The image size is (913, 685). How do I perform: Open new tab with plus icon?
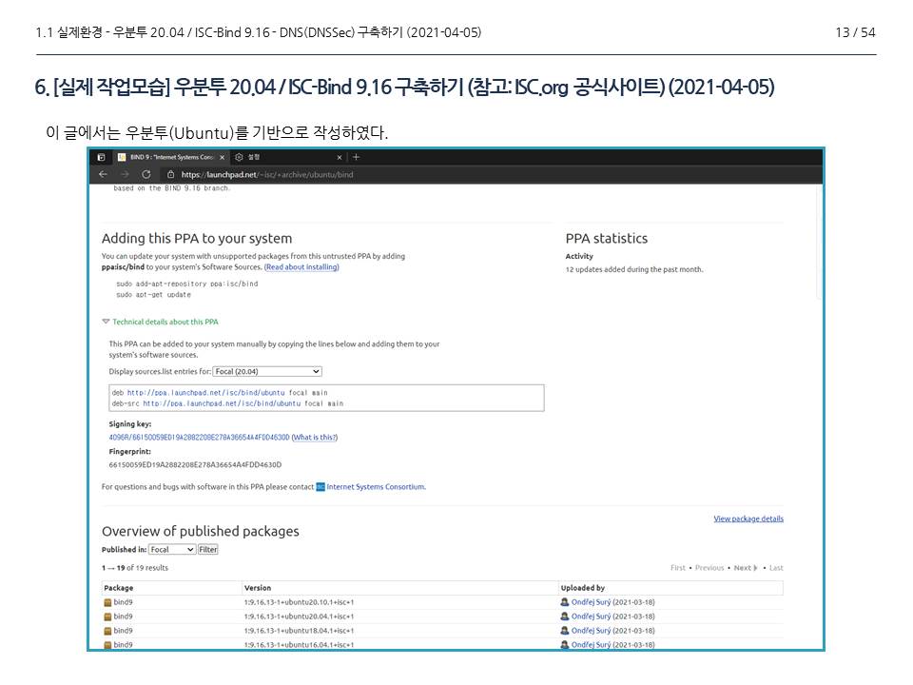[x=356, y=157]
